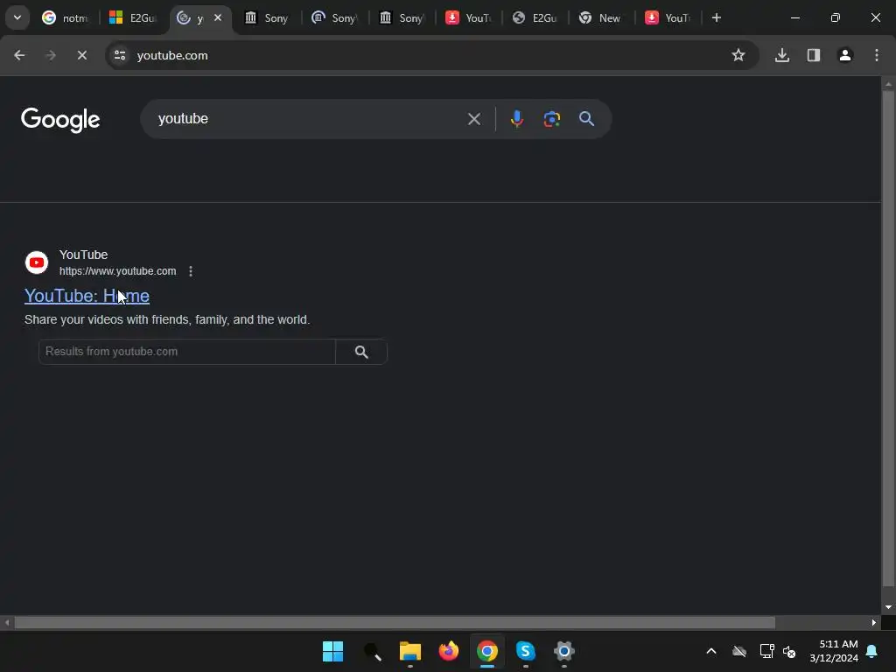Go back to previous page
Screen dimensions: 896x672
point(19,55)
